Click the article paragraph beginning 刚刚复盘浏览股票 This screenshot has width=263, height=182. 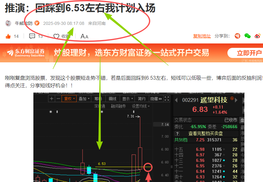[134, 82]
